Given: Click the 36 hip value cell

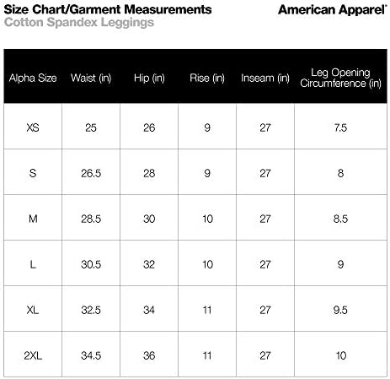Looking at the screenshot, I should [x=149, y=355].
